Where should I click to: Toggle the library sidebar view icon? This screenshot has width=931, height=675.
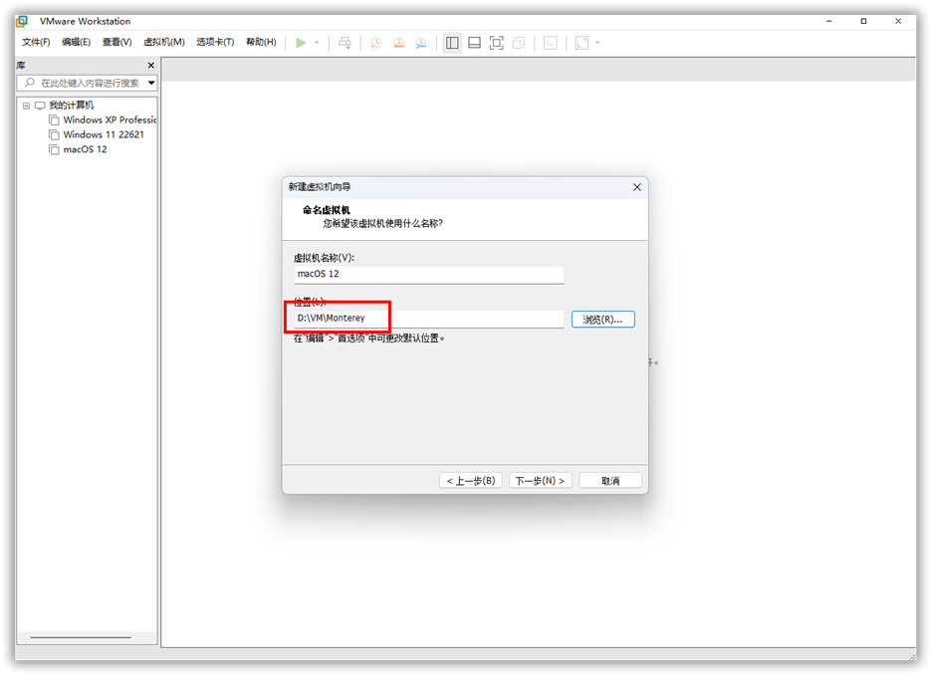(452, 43)
